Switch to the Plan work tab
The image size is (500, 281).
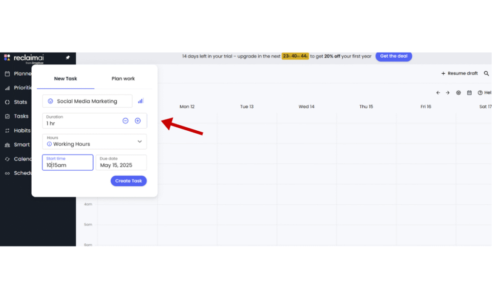pos(123,79)
